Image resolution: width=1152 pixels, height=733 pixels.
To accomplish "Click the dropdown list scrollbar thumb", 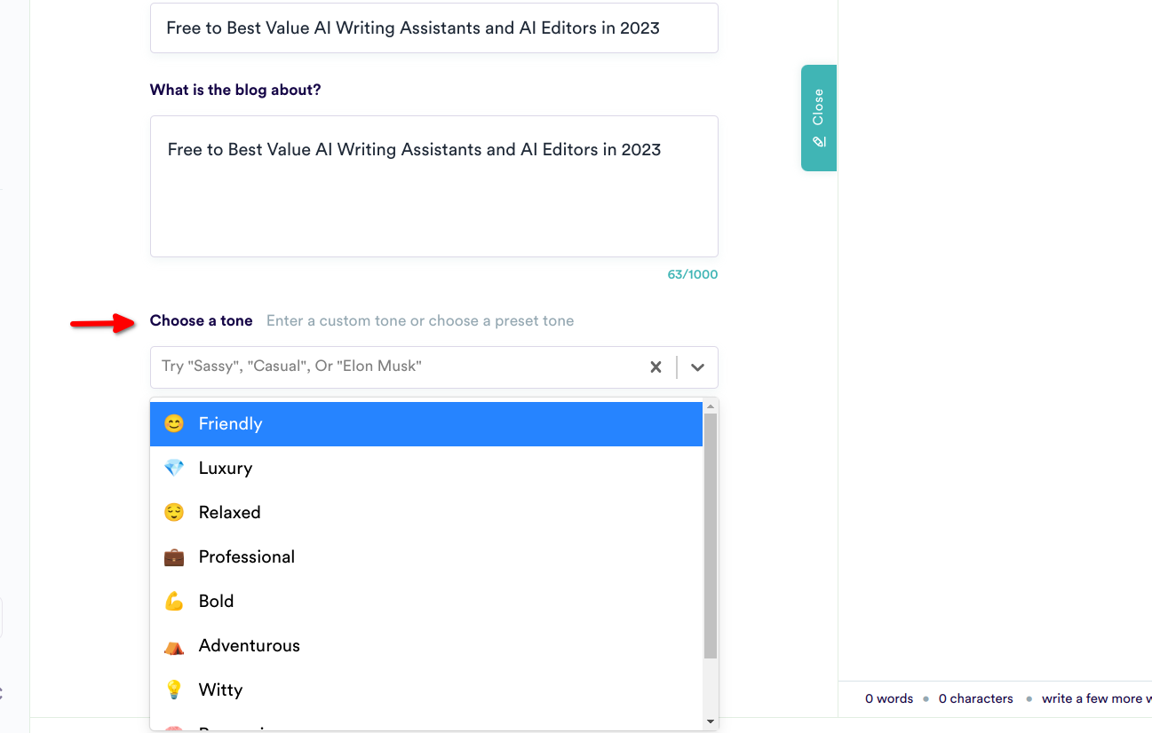I will point(711,535).
